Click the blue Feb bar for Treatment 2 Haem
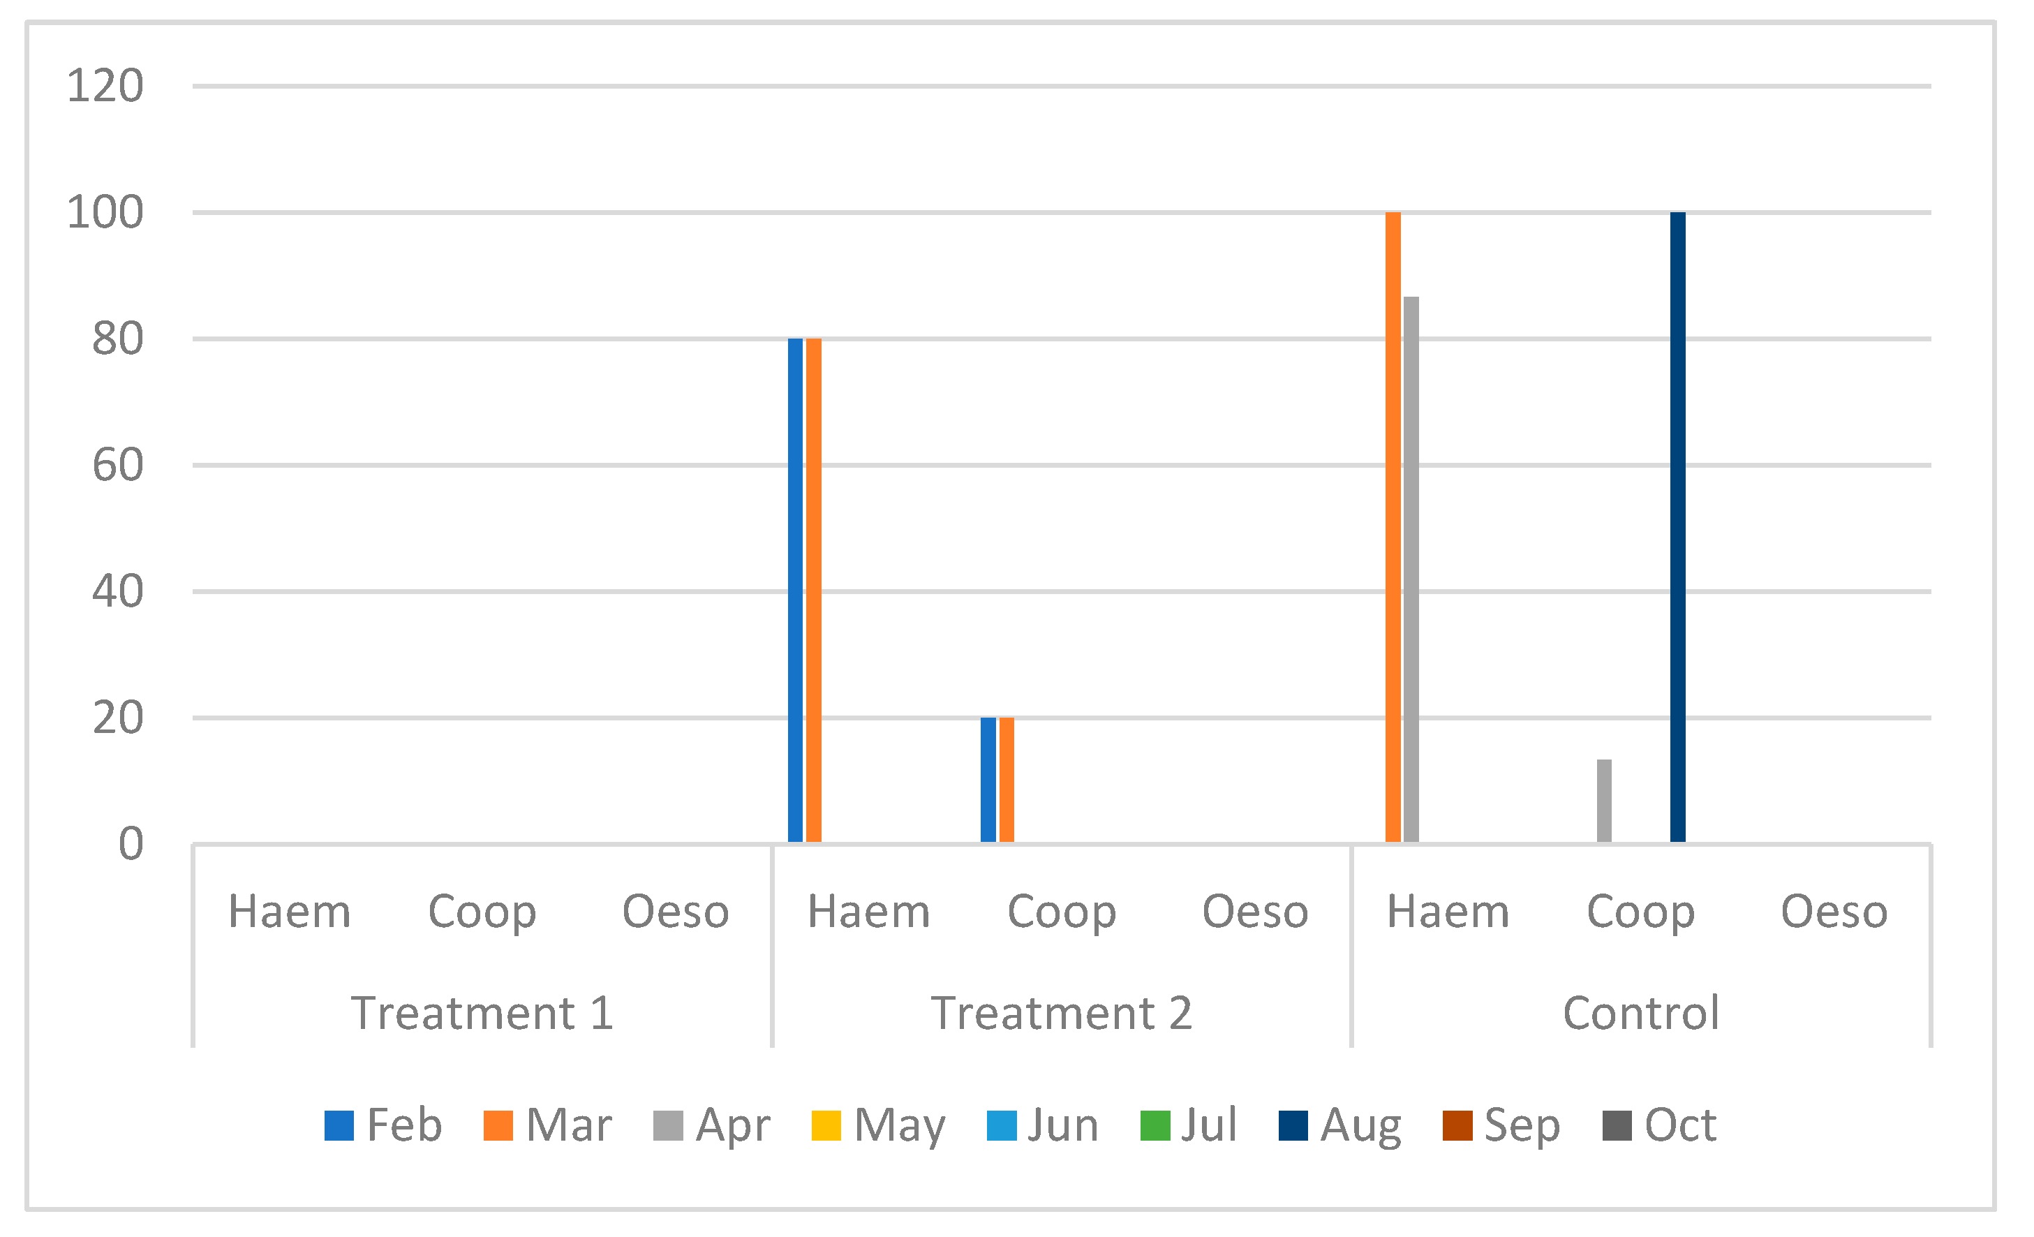 pos(795,591)
